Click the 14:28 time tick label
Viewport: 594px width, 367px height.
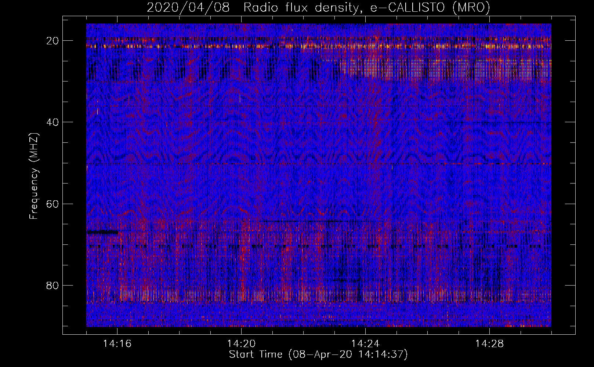point(489,344)
